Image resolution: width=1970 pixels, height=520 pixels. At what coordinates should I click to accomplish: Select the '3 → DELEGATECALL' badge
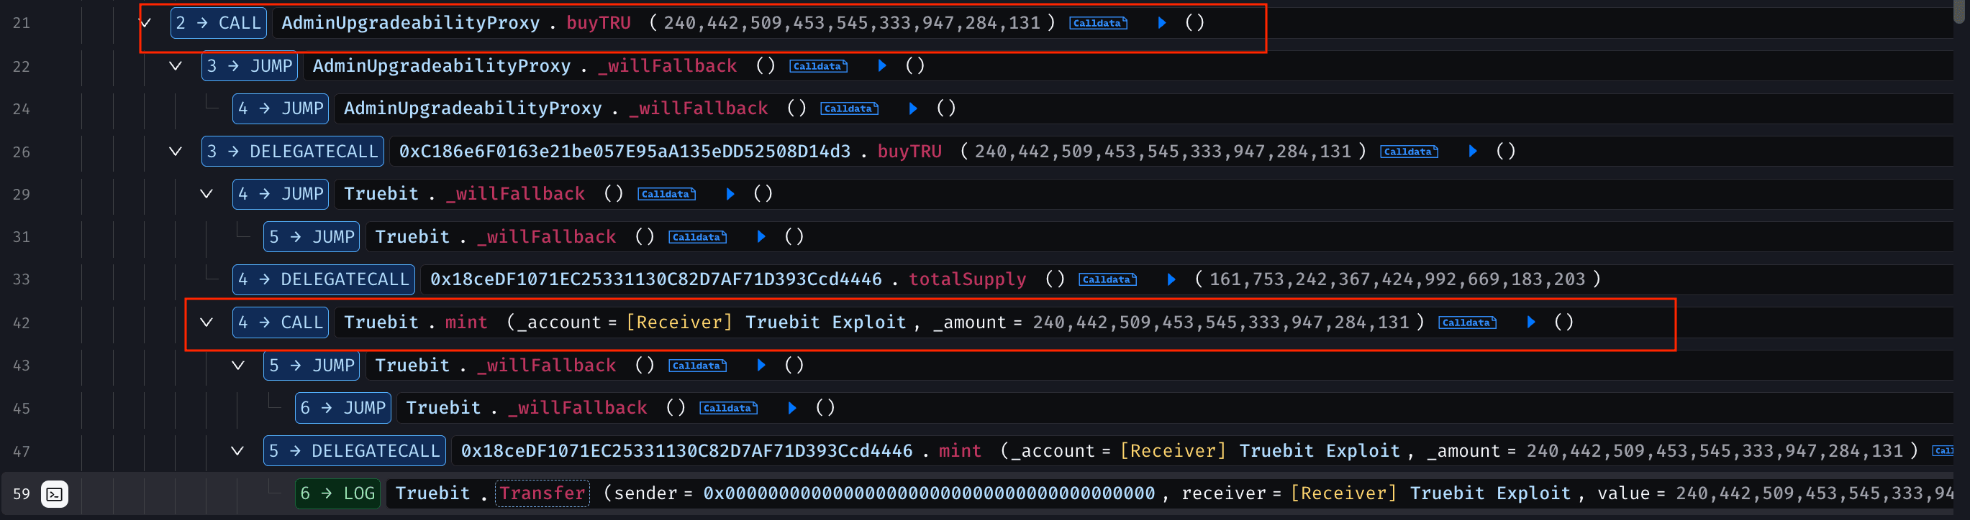tap(292, 152)
